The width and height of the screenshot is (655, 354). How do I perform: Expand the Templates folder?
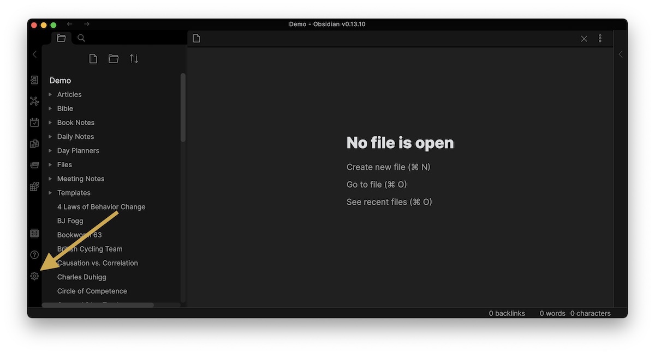click(50, 193)
